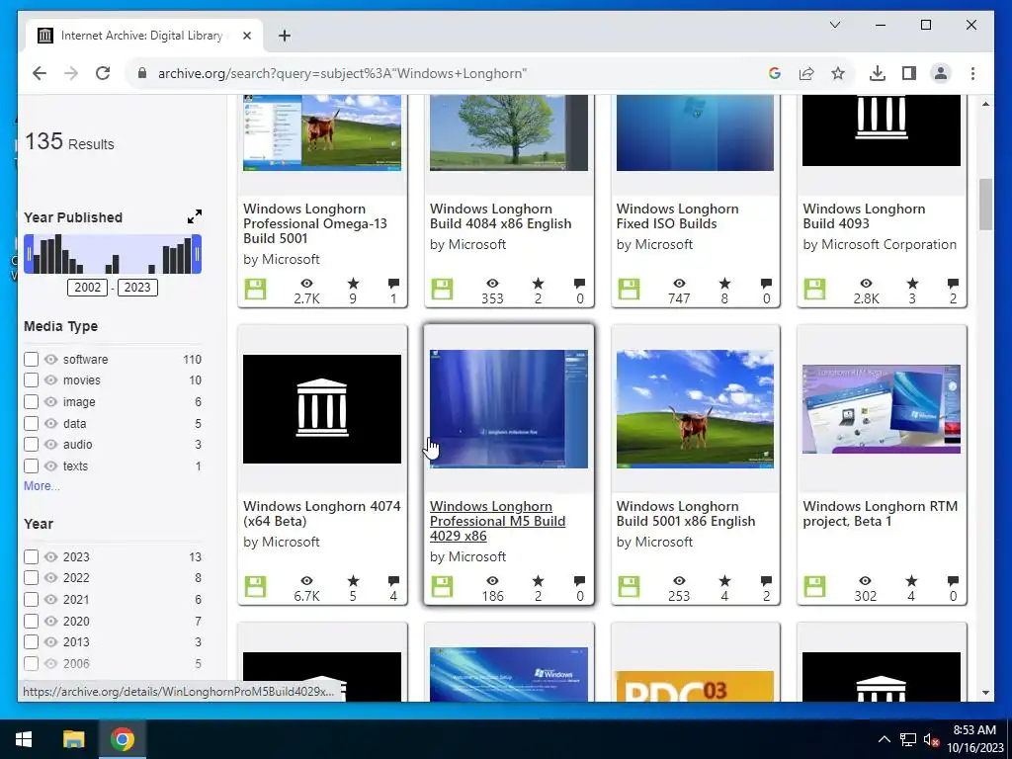Toggle the Chrome side panel icon

tap(909, 73)
